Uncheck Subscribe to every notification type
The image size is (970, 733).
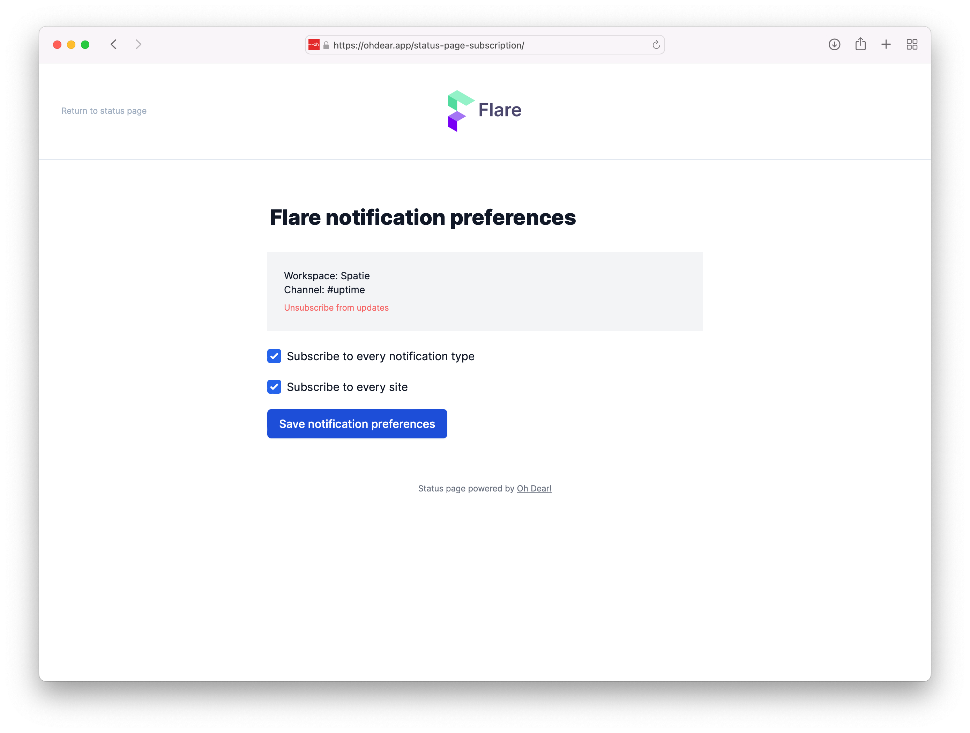point(274,356)
